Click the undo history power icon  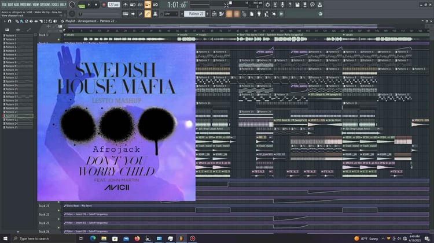coord(267,5)
